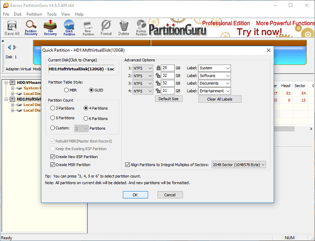315x241 pixels.
Task: Select the MBR partition table style
Action: [67, 90]
